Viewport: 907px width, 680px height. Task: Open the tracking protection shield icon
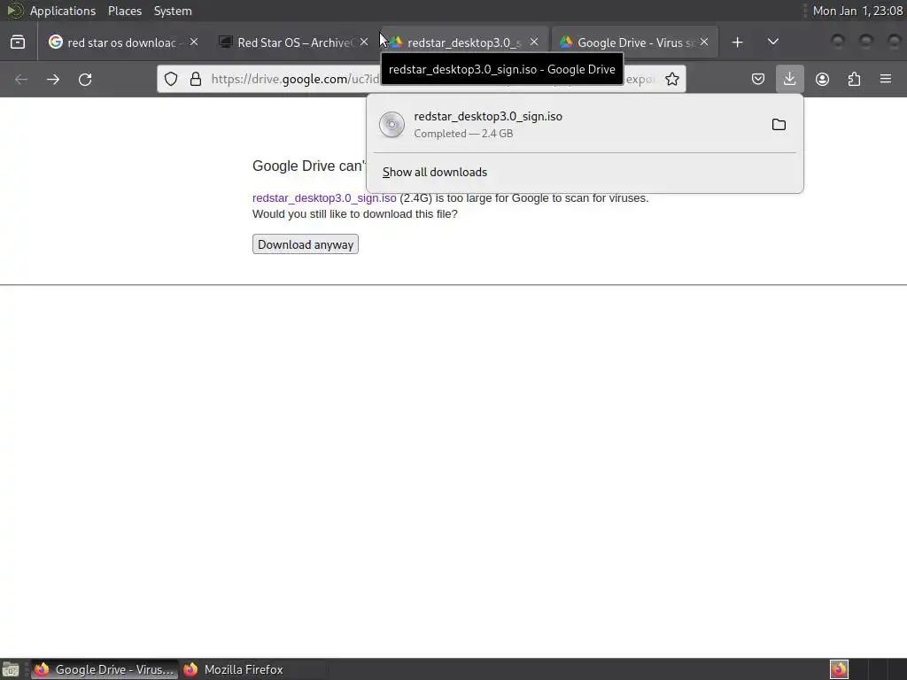[171, 79]
